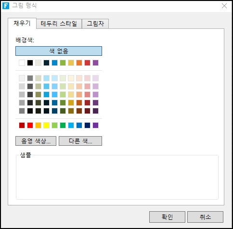The width and height of the screenshot is (233, 229).
Task: Open the 그림자 tab
Action: [95, 24]
